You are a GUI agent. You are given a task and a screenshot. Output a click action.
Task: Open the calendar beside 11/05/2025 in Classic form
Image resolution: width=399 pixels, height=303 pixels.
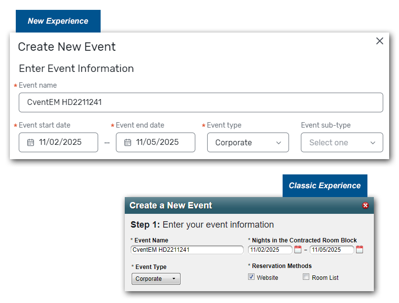pos(360,250)
